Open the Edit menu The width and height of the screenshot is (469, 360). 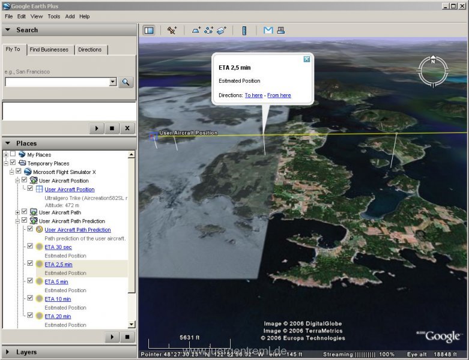pos(21,16)
